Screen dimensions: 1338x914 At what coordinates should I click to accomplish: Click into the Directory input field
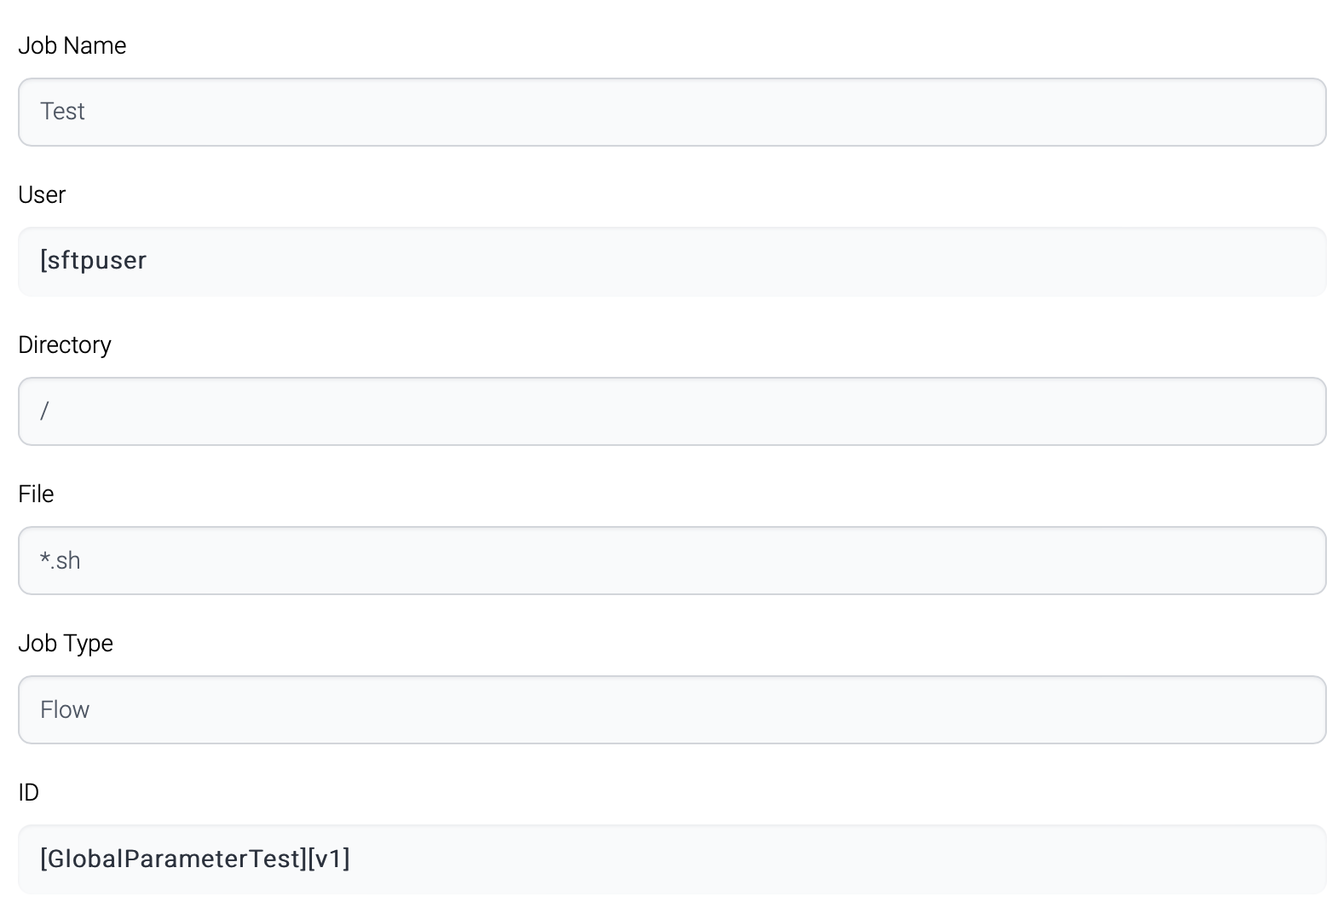click(x=672, y=411)
